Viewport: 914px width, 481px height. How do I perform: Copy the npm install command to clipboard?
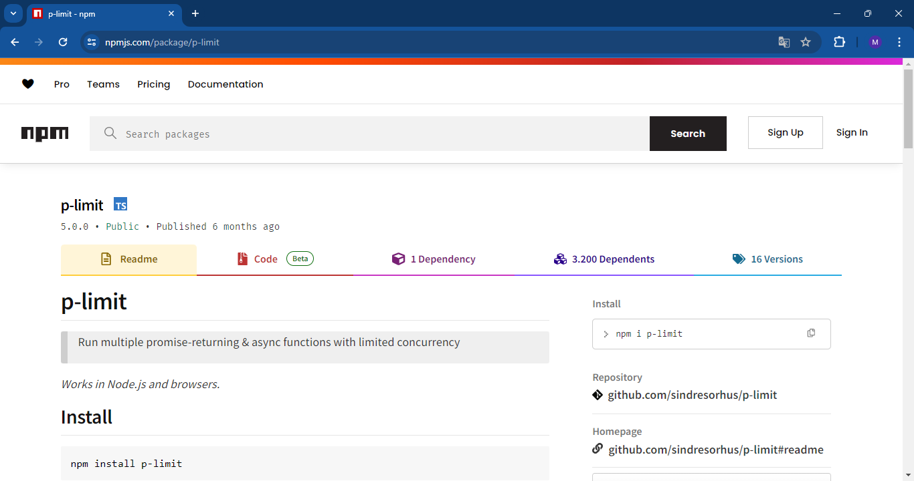[x=811, y=332]
